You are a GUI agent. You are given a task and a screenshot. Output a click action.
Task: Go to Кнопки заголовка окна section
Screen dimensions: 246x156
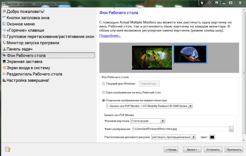28,18
